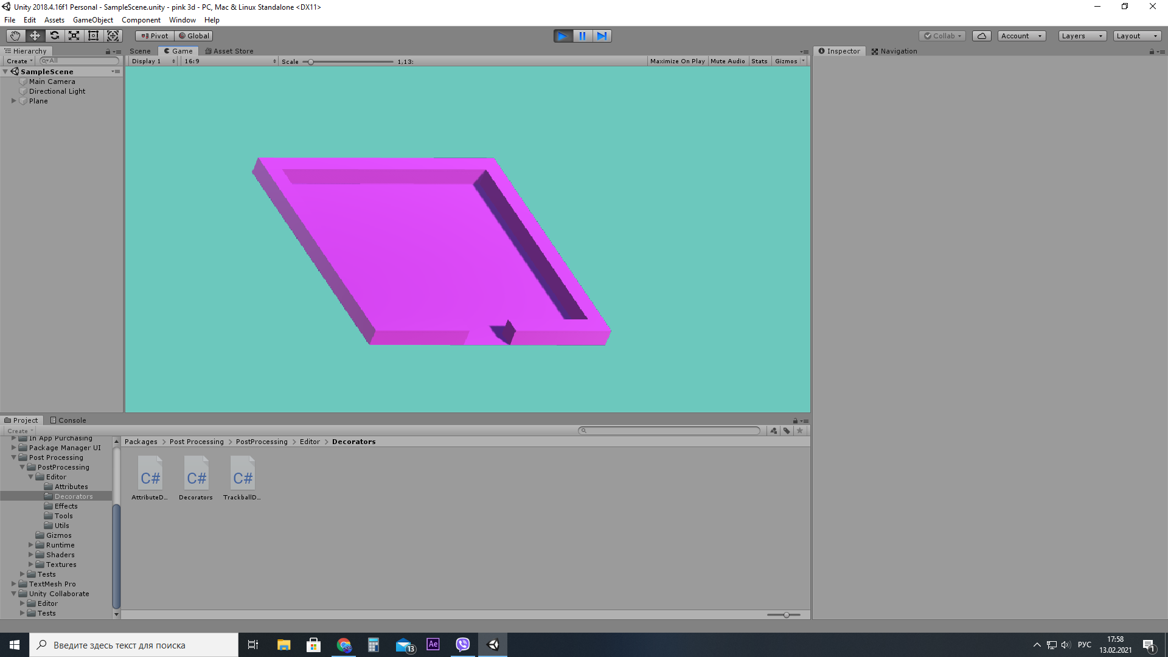The height and width of the screenshot is (657, 1168).
Task: Search by Type filter icon
Action: (x=774, y=431)
